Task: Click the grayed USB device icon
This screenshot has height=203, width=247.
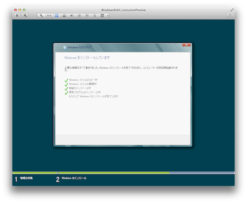Action: click(x=87, y=16)
